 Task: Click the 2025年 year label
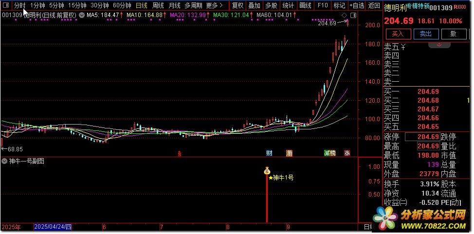point(11,227)
